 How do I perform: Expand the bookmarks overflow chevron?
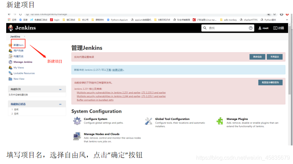287,20
